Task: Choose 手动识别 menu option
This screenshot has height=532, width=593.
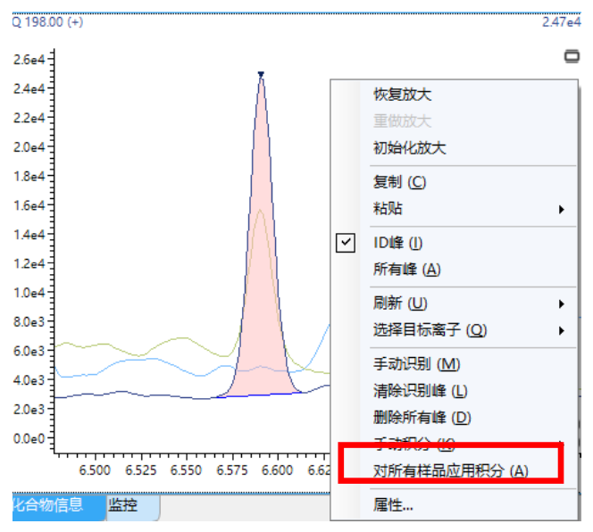Action: pos(415,364)
